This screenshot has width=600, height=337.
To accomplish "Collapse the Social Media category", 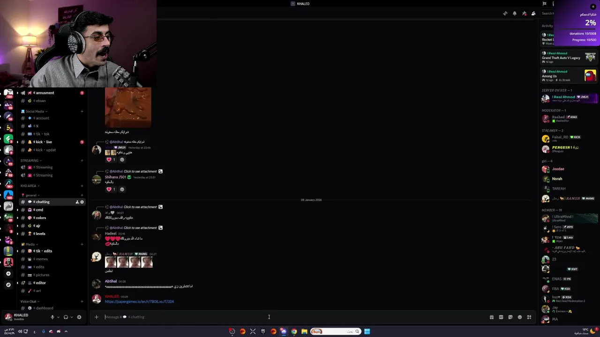I will (34, 111).
